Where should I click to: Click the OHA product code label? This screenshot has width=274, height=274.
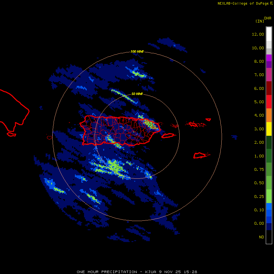coord(268,18)
